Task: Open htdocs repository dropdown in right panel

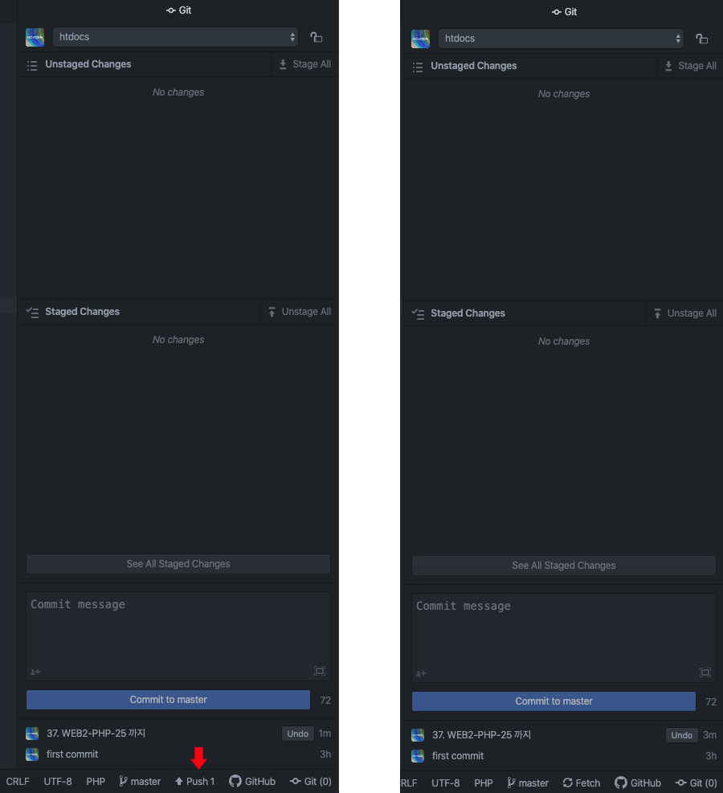Action: tap(561, 39)
